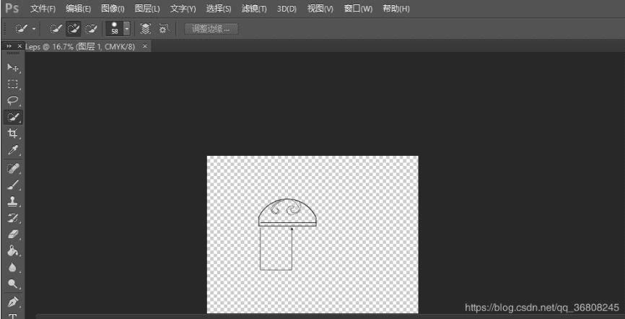The height and width of the screenshot is (319, 625).
Task: Select the Eyedropper tool
Action: (x=13, y=150)
